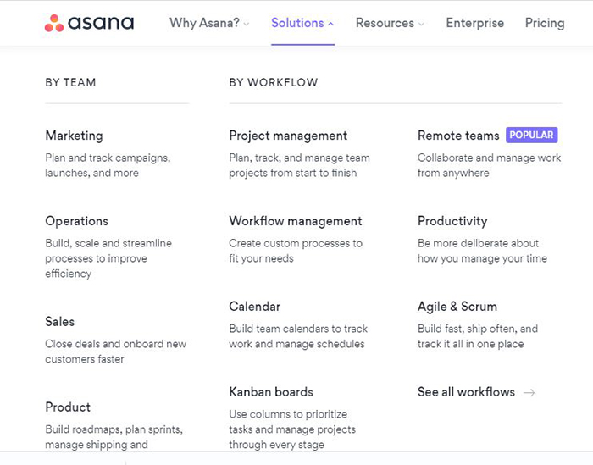
Task: Open the Resources dropdown
Action: click(390, 23)
